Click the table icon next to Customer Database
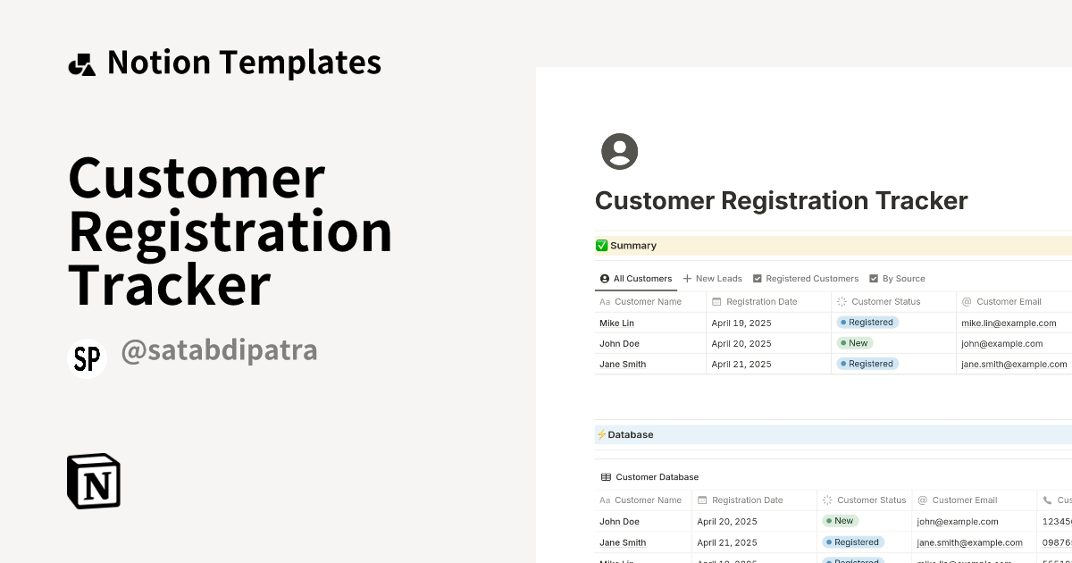This screenshot has width=1072, height=563. (605, 476)
